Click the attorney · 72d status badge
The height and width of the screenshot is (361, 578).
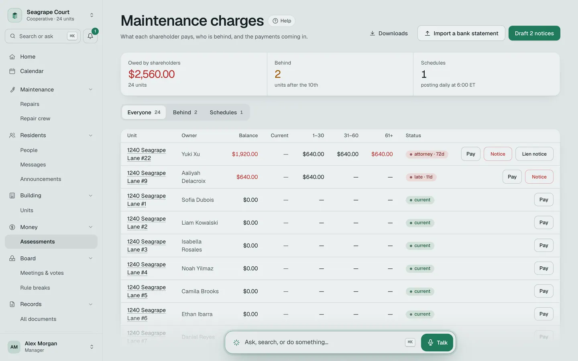click(427, 154)
